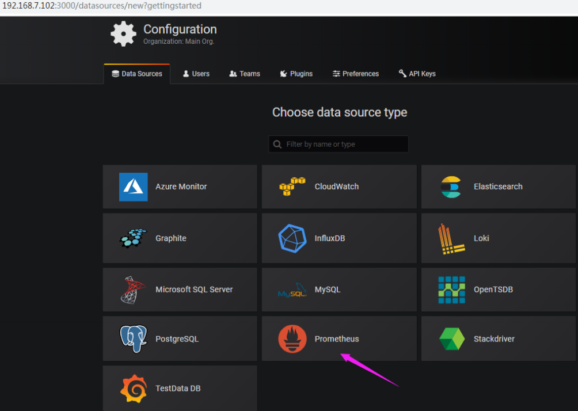This screenshot has width=578, height=411.
Task: Click the search magnifier icon in filter
Action: (277, 144)
